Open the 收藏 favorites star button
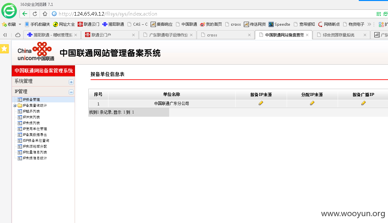This screenshot has height=223, width=388. tap(9, 24)
